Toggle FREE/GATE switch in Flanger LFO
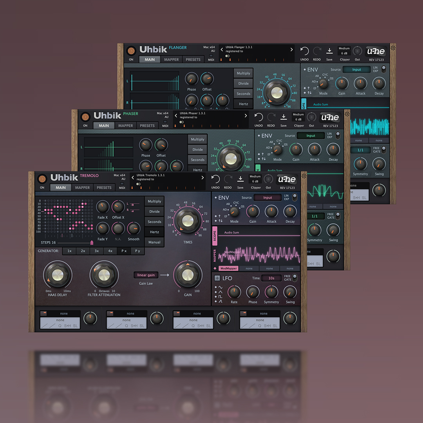 point(383,149)
